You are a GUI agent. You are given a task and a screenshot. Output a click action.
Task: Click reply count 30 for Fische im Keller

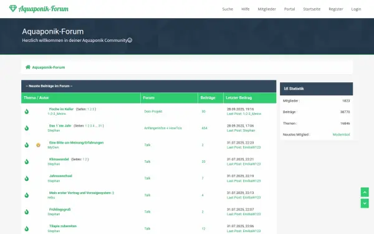tap(203, 112)
